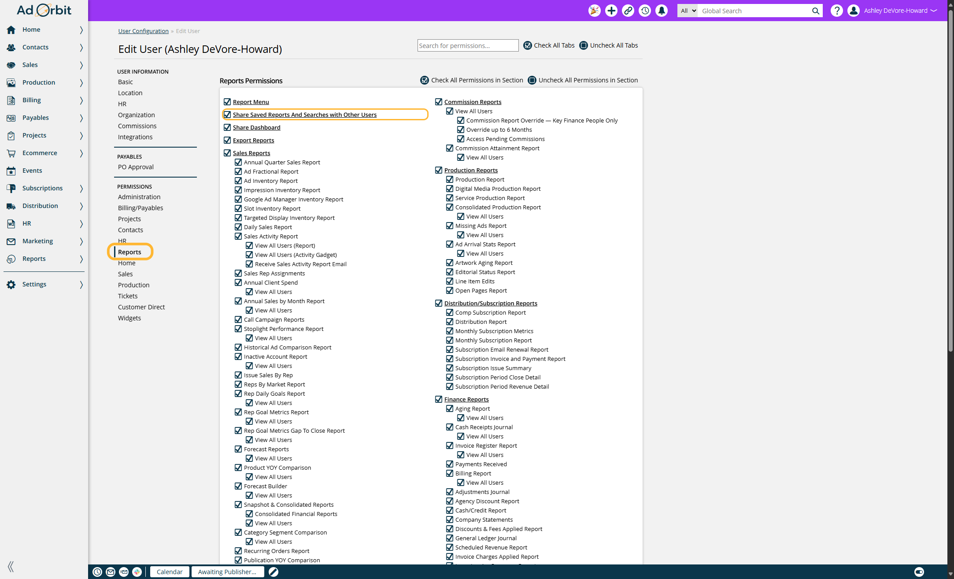Uncheck the Annual Quarter Sales Report checkbox

point(238,162)
